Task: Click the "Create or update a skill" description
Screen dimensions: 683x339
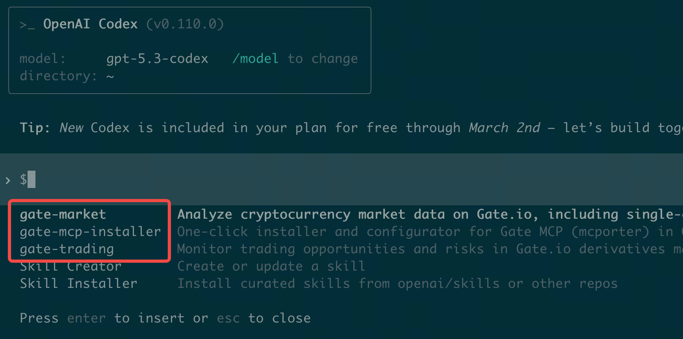Action: pos(271,266)
